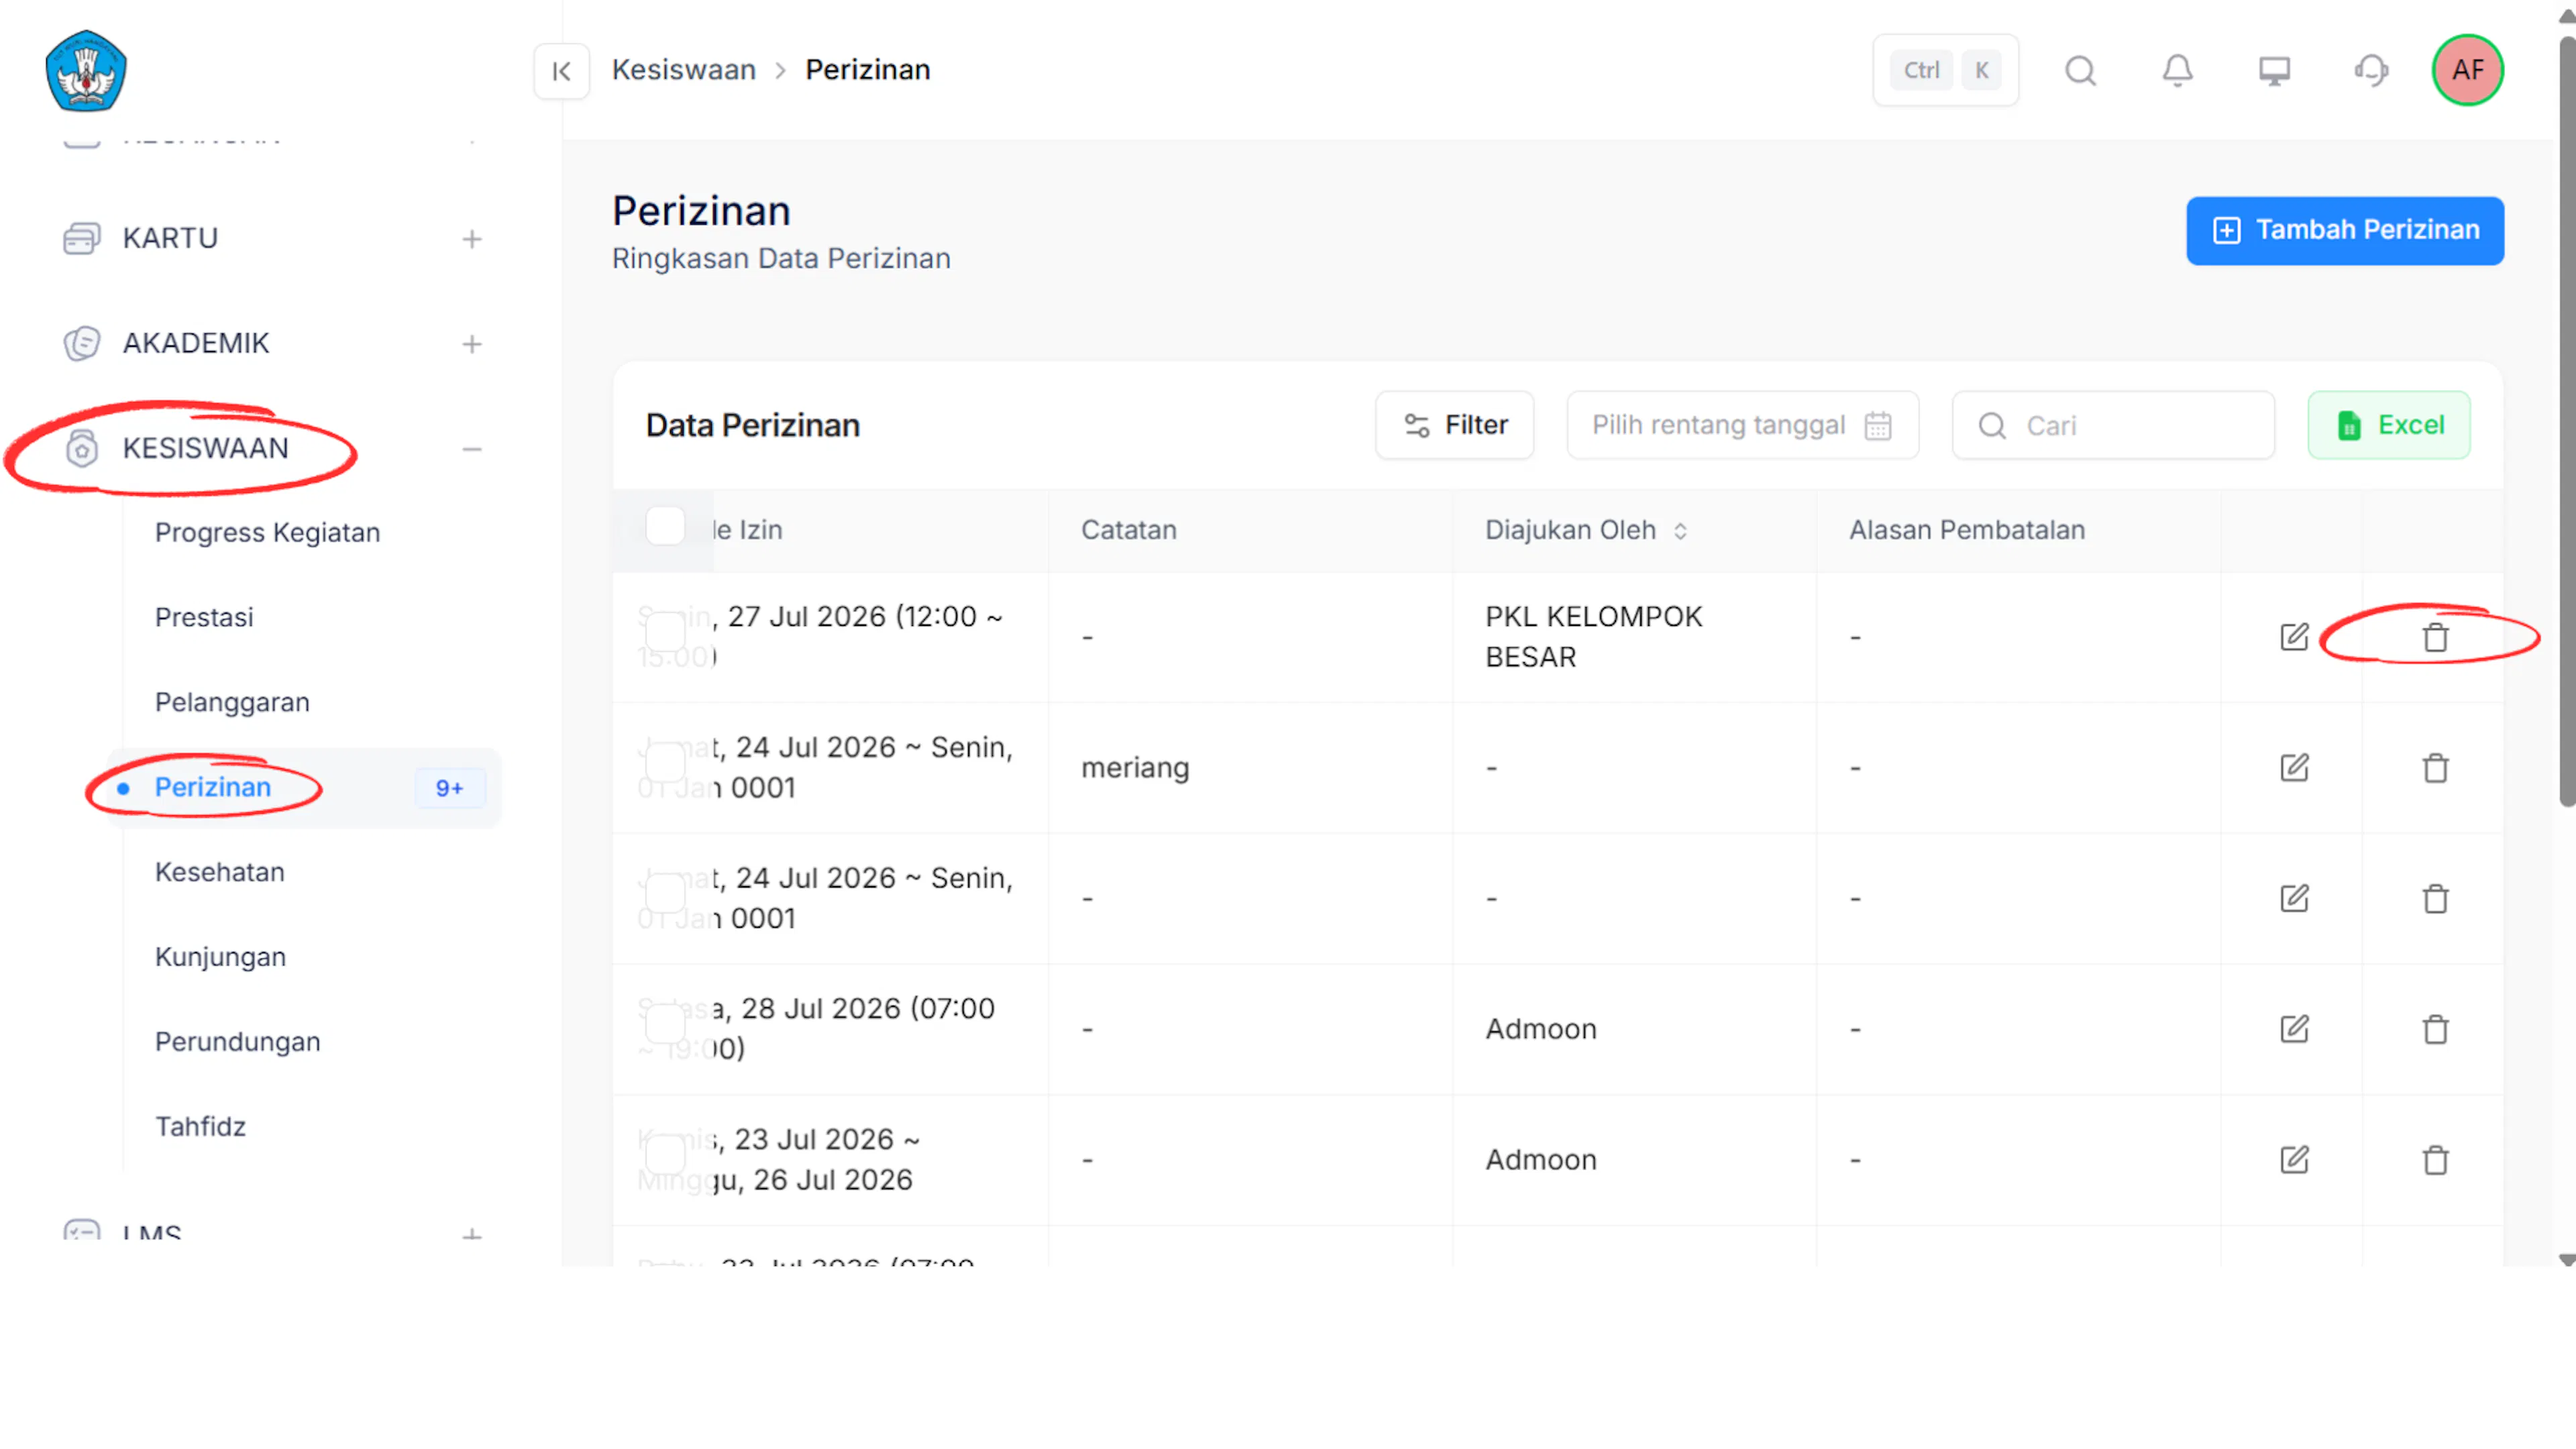Click the monitor display icon in header
The width and height of the screenshot is (2576, 1449).
[x=2274, y=70]
